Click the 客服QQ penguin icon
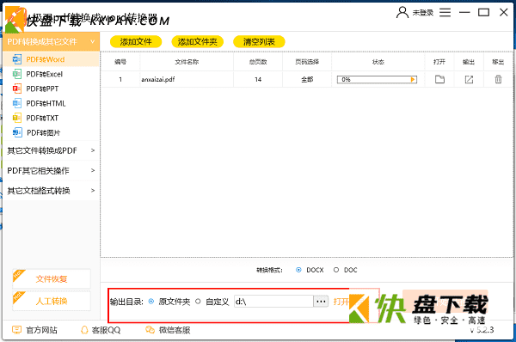This screenshot has width=516, height=342. [84, 330]
